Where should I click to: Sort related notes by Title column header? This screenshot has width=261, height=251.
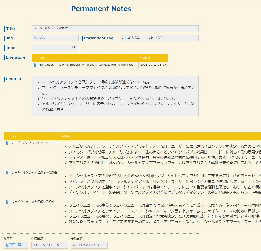(14, 136)
